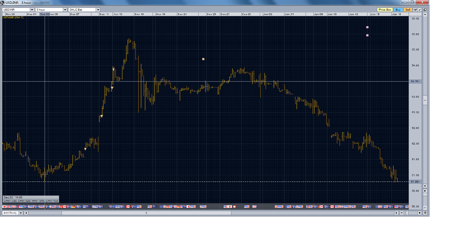The image size is (464, 249).
Task: Click the vertical zoom out minus button
Action: point(425,208)
